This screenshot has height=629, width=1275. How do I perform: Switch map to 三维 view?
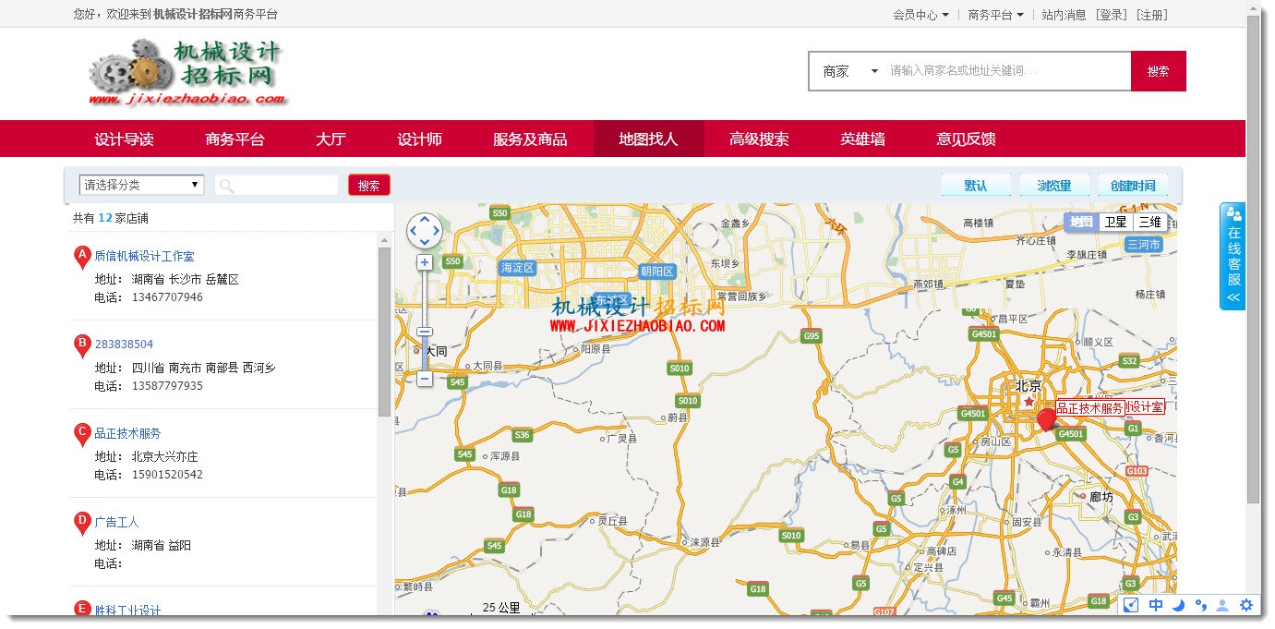(1149, 222)
